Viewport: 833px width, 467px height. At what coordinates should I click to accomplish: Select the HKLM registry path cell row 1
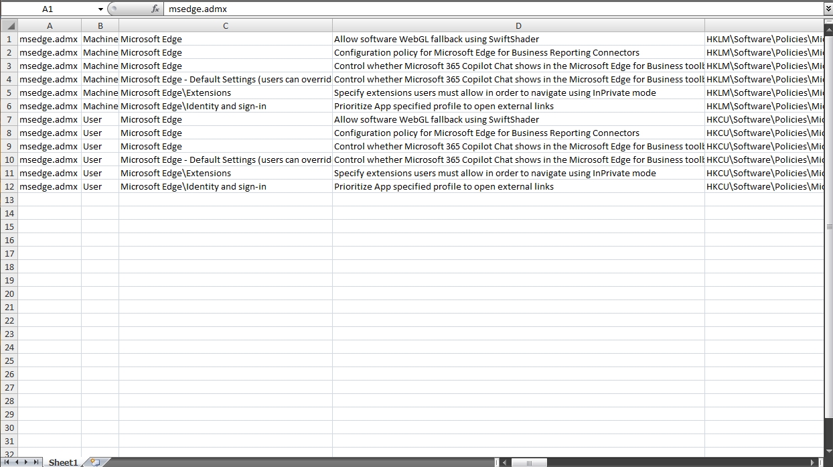pyautogui.click(x=764, y=39)
